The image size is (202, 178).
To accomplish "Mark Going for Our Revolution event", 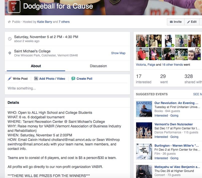I will pos(174,116).
